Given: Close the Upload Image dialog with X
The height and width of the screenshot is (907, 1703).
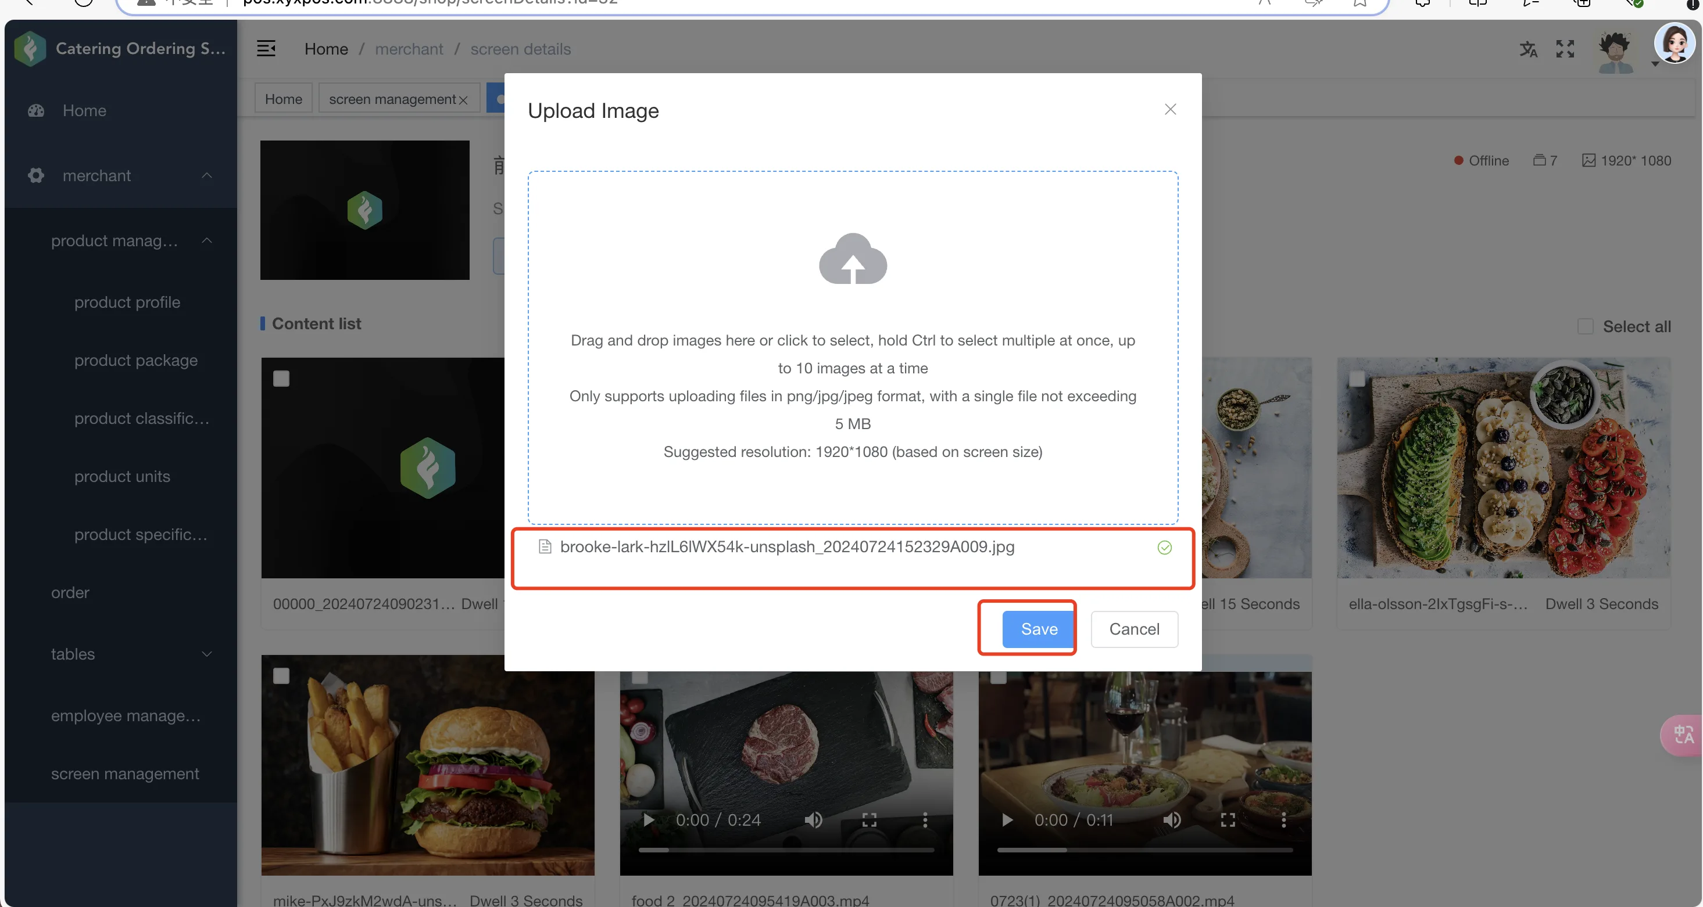Looking at the screenshot, I should tap(1170, 110).
